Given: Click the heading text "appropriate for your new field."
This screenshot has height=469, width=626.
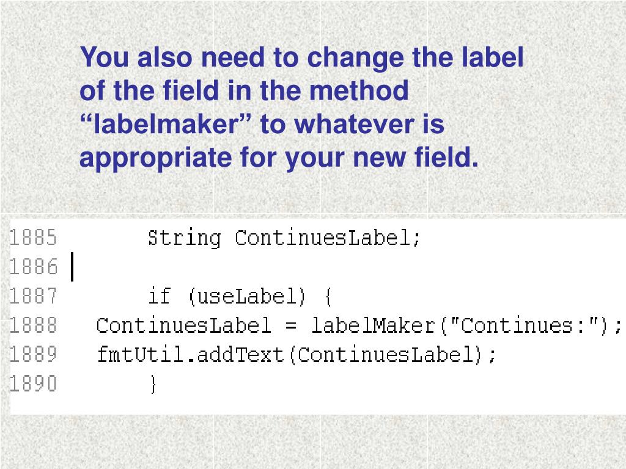Looking at the screenshot, I should pos(279,158).
